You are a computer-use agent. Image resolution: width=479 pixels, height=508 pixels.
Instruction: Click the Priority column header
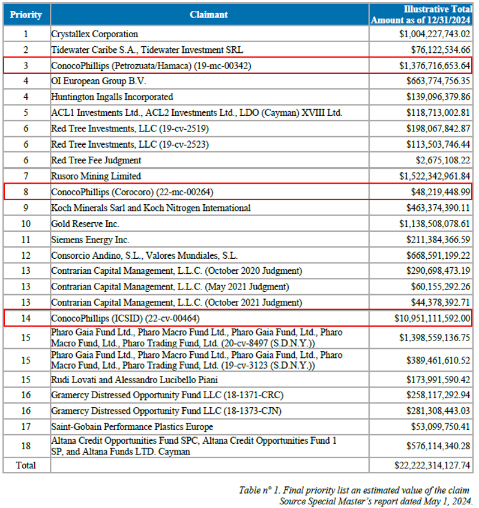[26, 14]
